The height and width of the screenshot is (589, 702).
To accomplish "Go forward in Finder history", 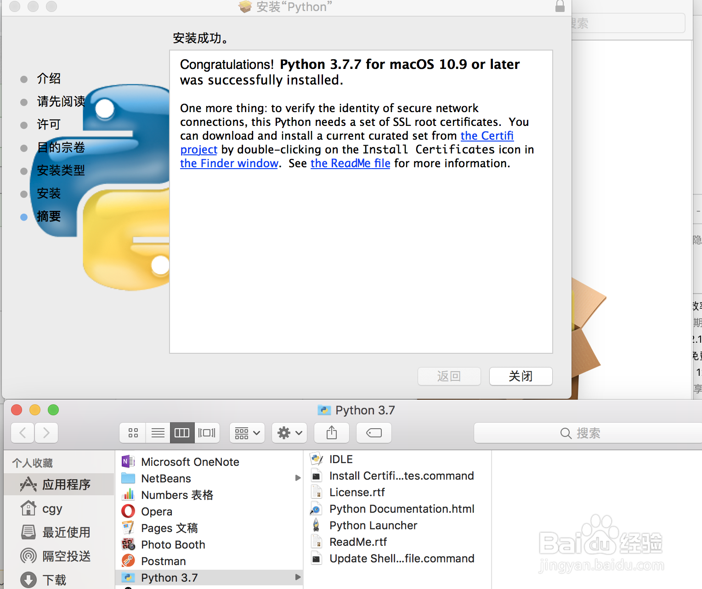I will (46, 433).
